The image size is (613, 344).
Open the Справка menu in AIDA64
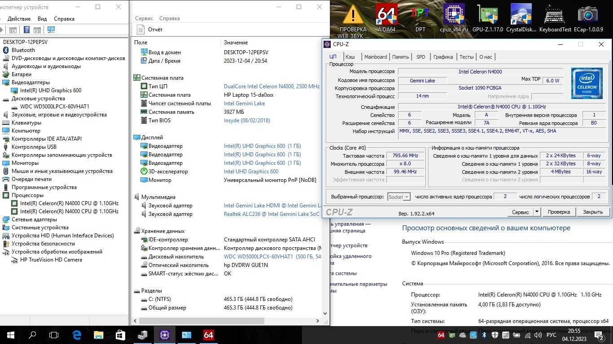coord(170,18)
